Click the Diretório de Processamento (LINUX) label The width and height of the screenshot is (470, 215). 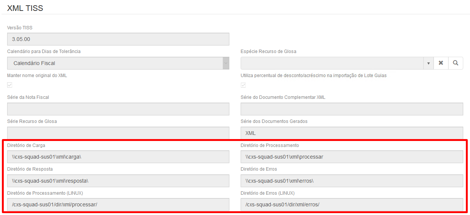coord(45,193)
